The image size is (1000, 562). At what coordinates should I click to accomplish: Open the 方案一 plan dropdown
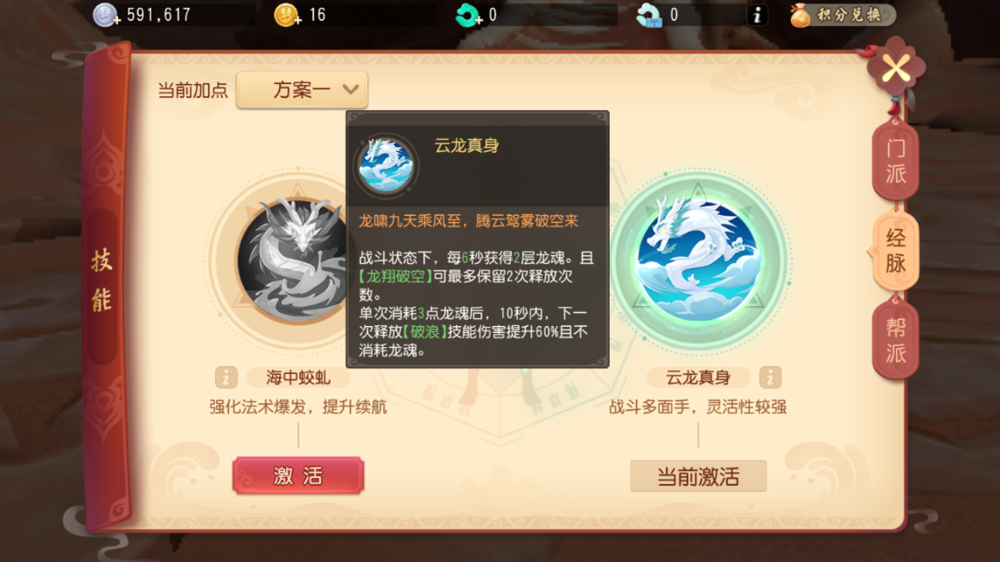(x=303, y=90)
